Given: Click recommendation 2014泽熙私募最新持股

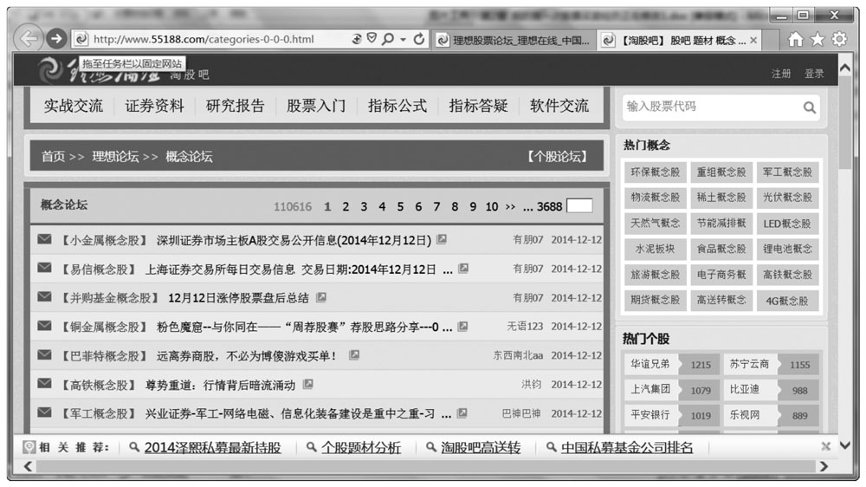Looking at the screenshot, I should pos(213,447).
